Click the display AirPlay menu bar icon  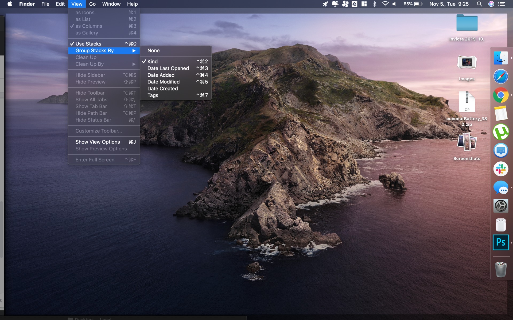coord(335,4)
